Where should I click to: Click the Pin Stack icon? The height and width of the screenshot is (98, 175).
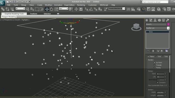[148, 51]
